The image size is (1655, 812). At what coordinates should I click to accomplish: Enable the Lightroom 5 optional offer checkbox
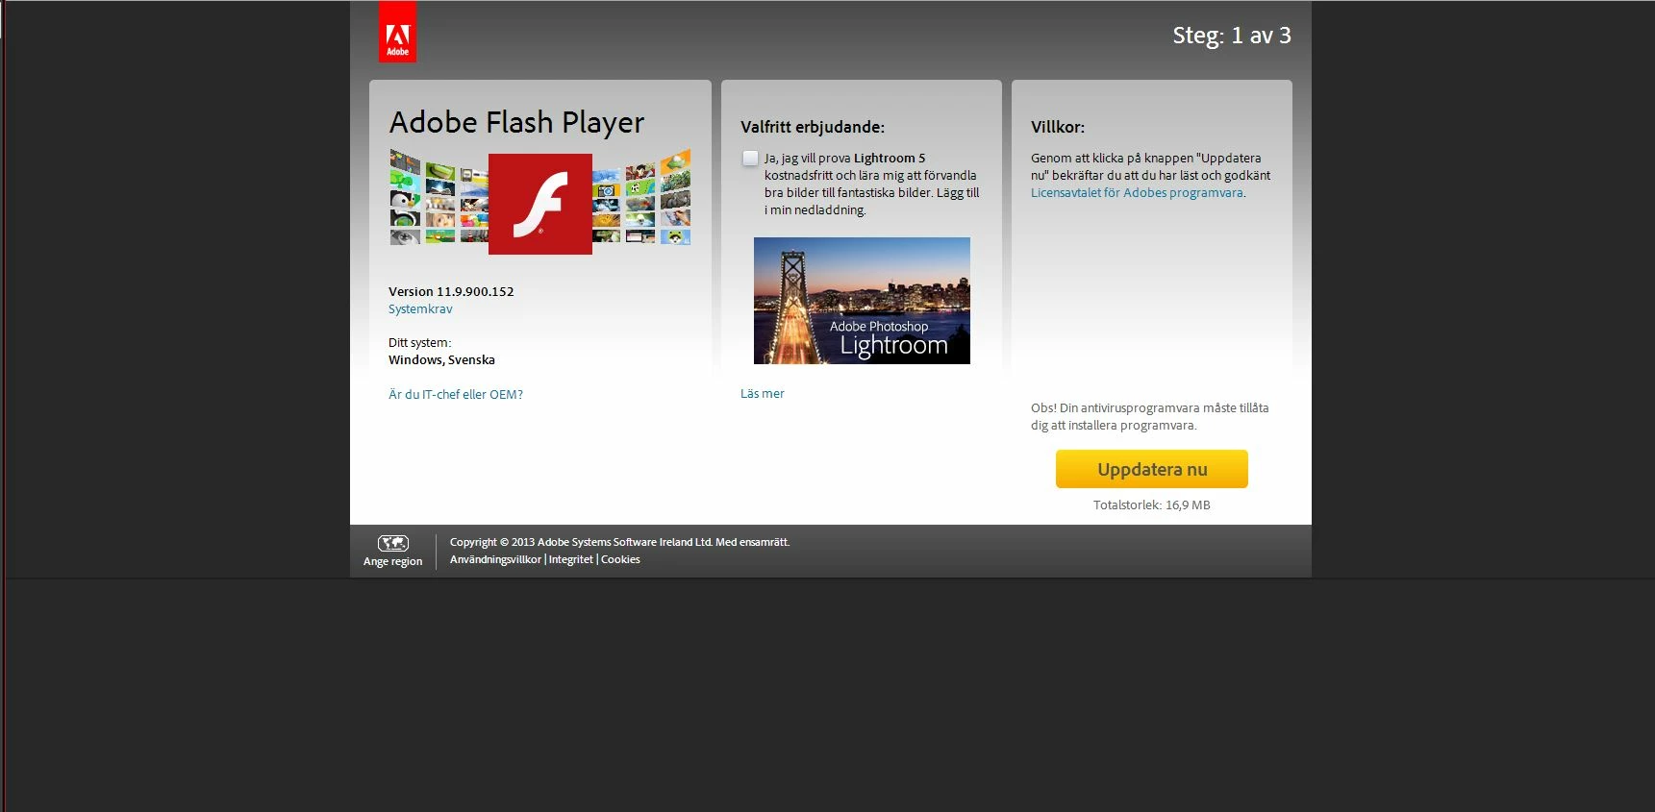pyautogui.click(x=750, y=158)
